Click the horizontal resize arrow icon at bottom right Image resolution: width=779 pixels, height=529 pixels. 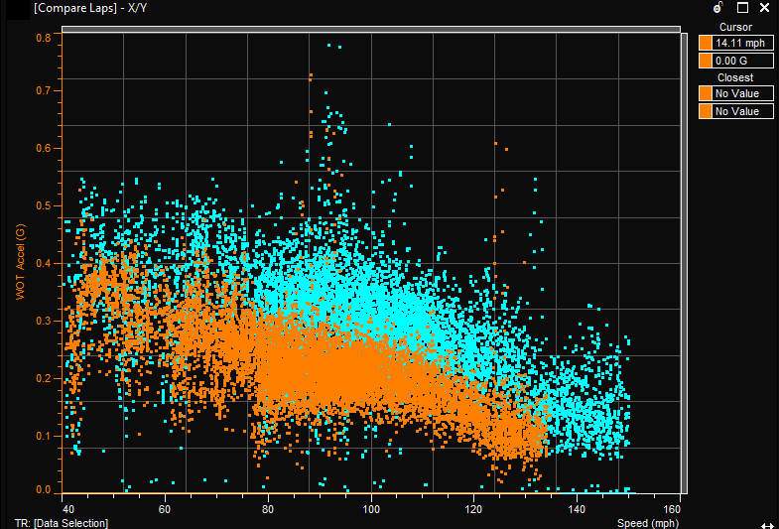pos(766,523)
